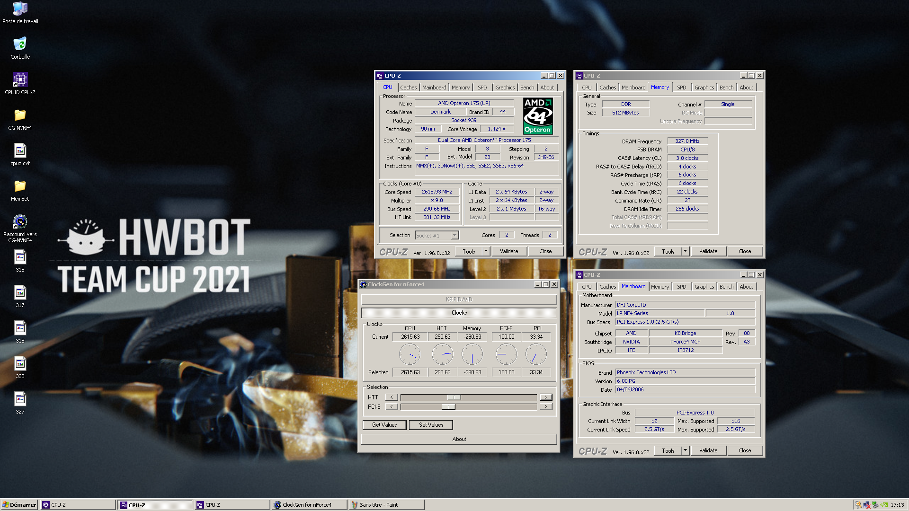Collapse the Clocks section in ClockGen
The height and width of the screenshot is (511, 909).
pyautogui.click(x=459, y=313)
